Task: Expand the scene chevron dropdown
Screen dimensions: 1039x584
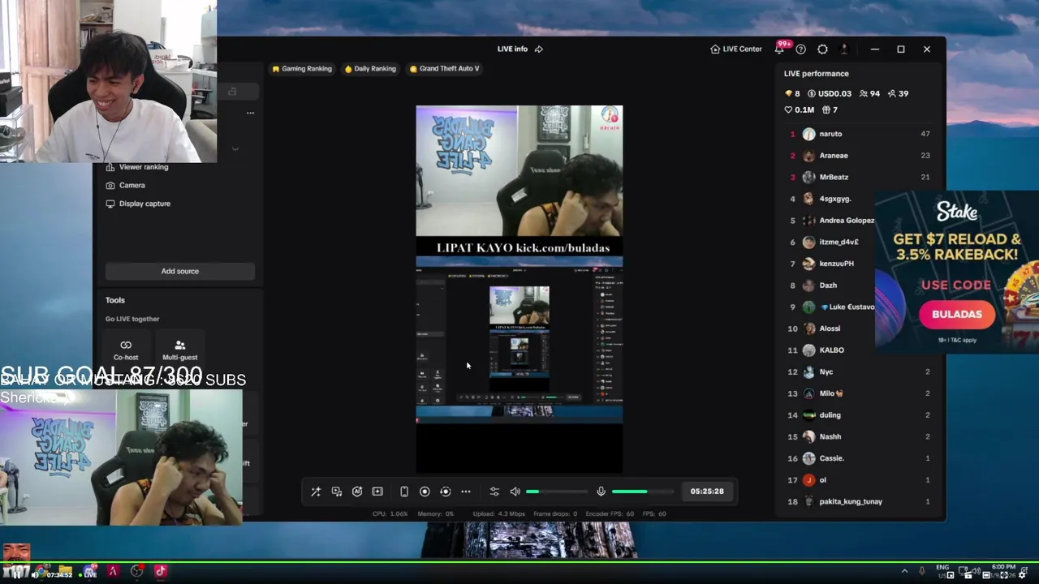Action: (235, 149)
